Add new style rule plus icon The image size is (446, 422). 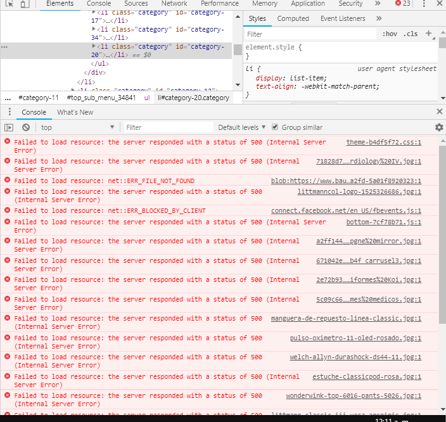(429, 34)
